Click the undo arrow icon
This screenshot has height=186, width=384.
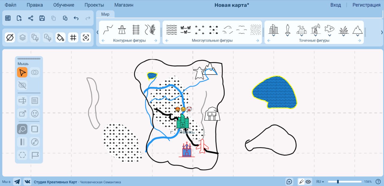pyautogui.click(x=76, y=18)
